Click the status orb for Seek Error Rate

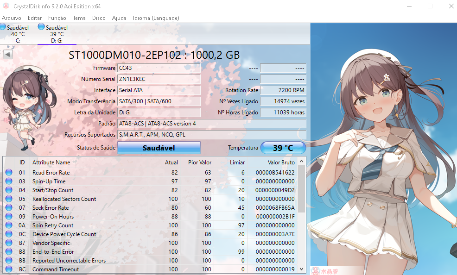tap(9, 207)
